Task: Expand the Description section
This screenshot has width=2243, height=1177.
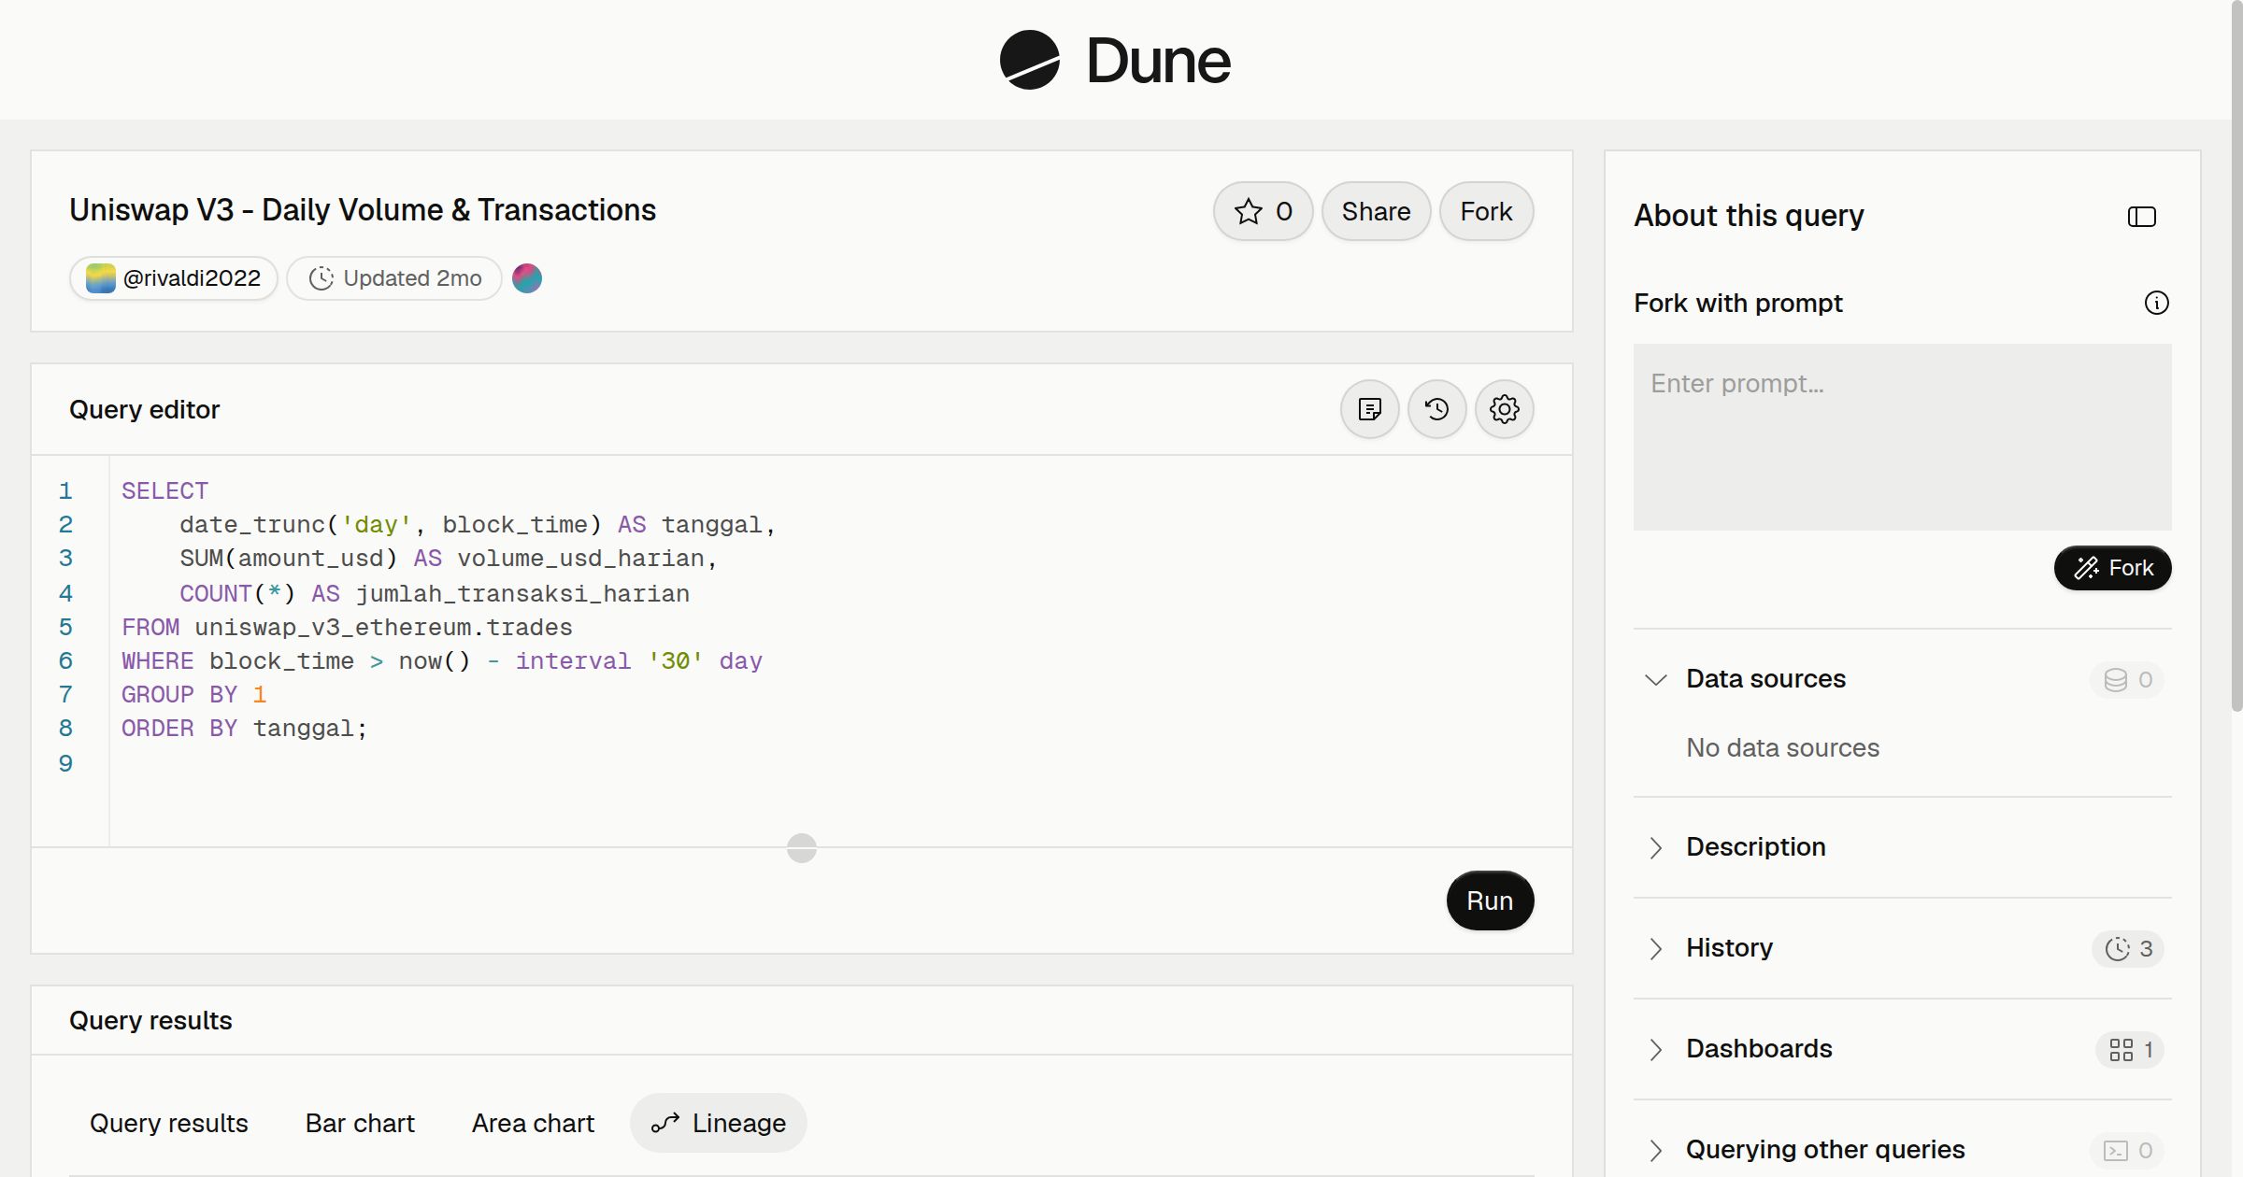Action: point(1655,847)
